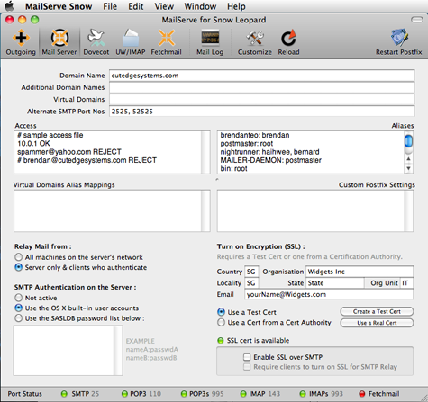Click the green SSL cert available indicator
428x402 pixels.
click(x=221, y=341)
